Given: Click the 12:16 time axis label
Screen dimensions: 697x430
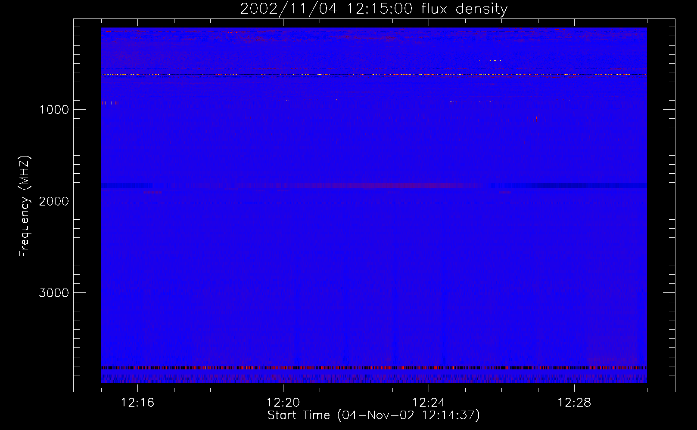Looking at the screenshot, I should [137, 403].
